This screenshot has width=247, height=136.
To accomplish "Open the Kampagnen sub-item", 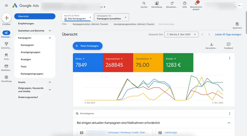I will (x=27, y=45).
